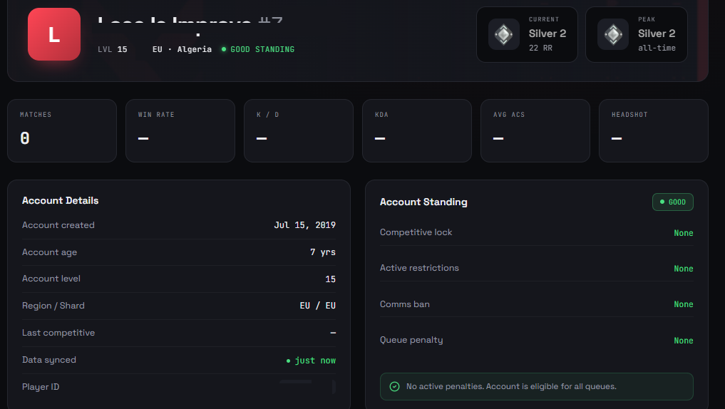Viewport: 725px width, 409px height.
Task: Click the 'No active penalties' notice text
Action: (x=511, y=386)
